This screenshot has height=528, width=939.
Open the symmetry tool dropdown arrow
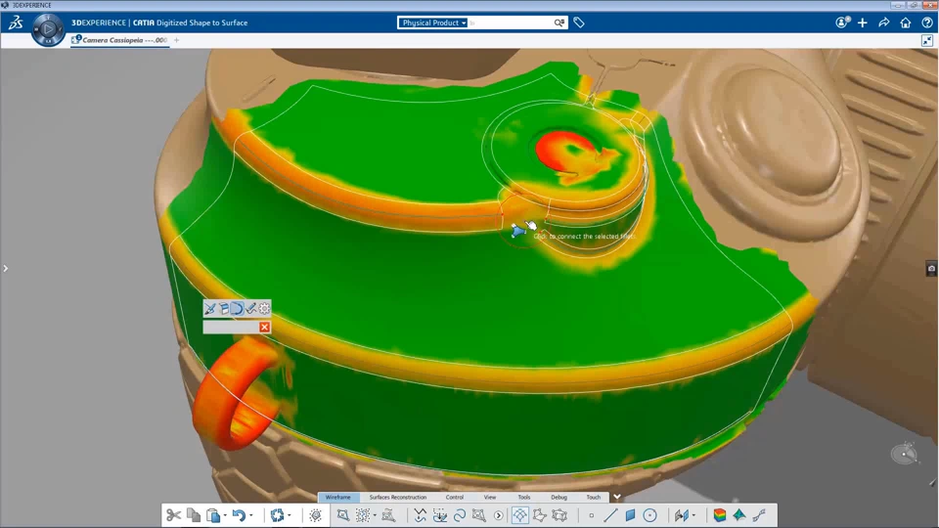tap(693, 516)
